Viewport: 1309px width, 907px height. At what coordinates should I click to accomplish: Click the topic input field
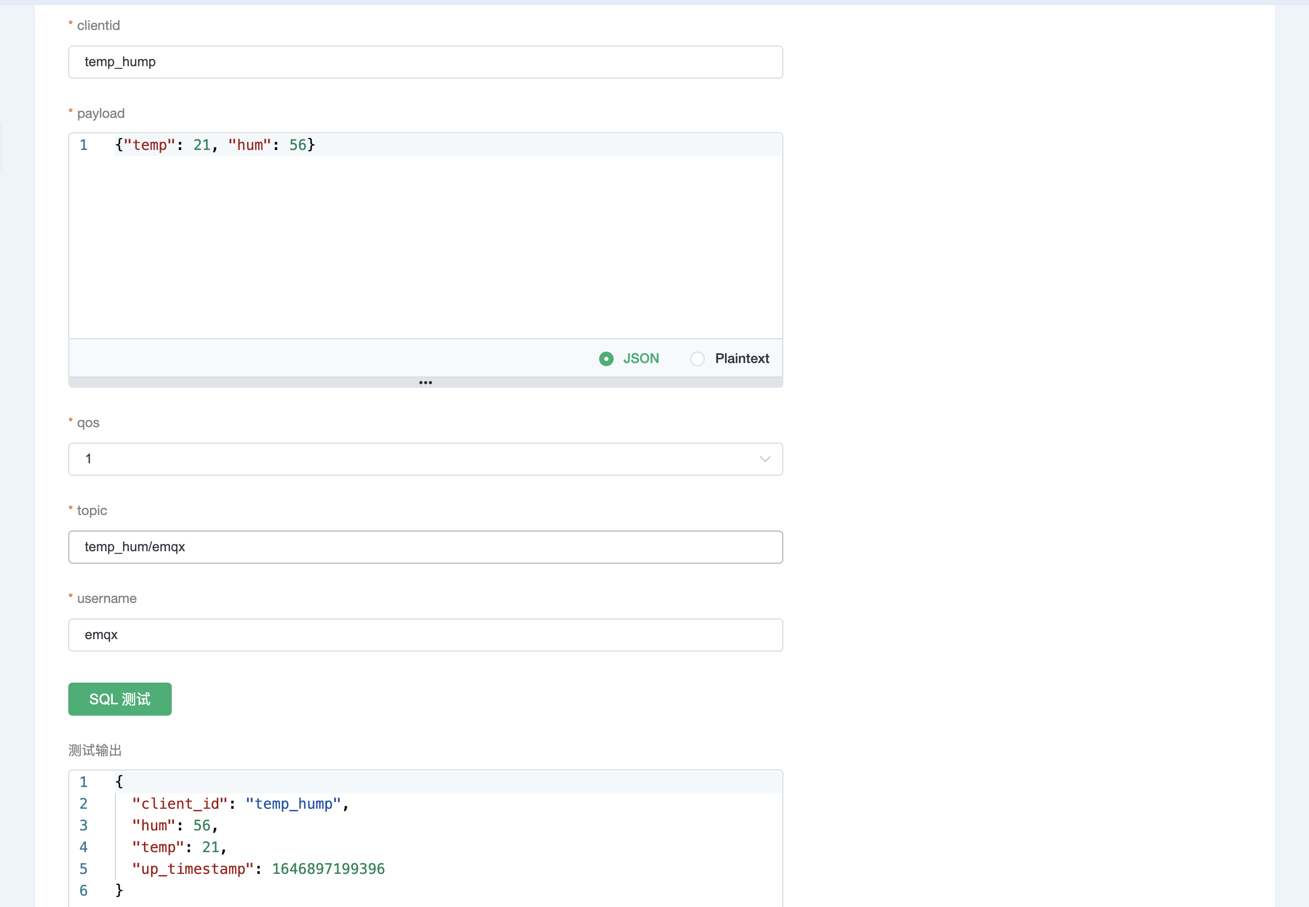click(x=425, y=547)
